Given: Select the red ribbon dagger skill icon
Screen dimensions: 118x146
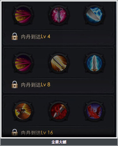Looking at the screenshot, I should (59, 111).
